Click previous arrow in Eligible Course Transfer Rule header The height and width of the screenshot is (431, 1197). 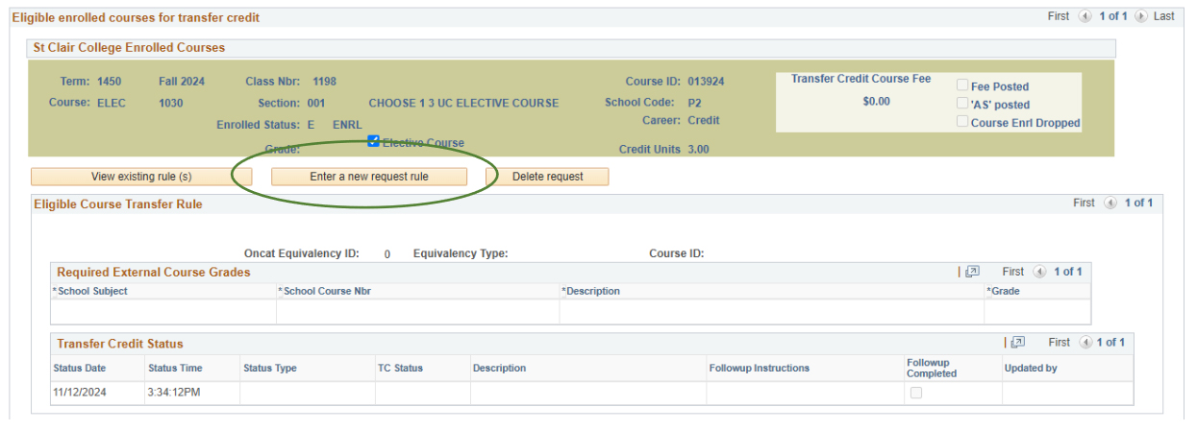tap(1110, 204)
